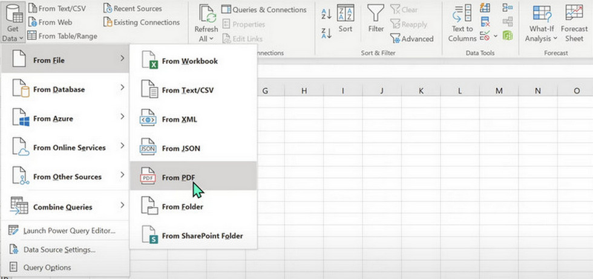
Task: Choose From Workbook in the submenu
Action: point(193,61)
